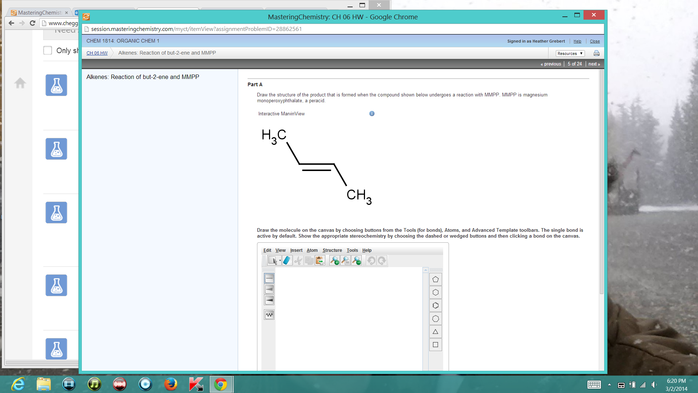Select the dashed (hashed) bond tool
Screen dimensions: 698x393
point(269,289)
